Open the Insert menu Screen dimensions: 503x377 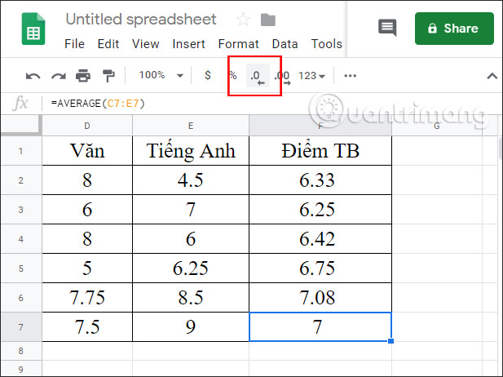(x=189, y=43)
